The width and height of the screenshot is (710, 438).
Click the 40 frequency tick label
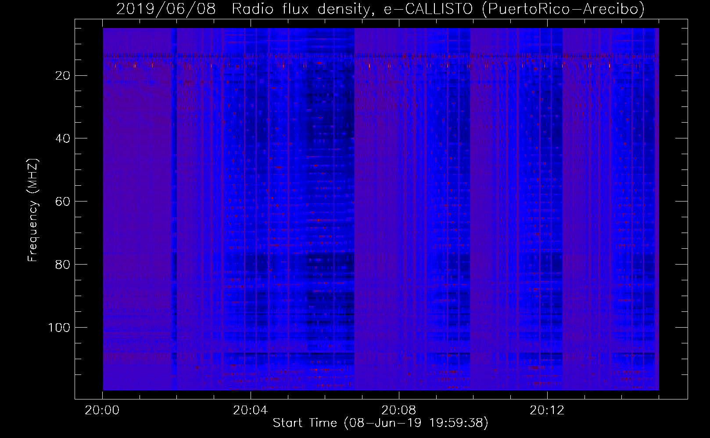[63, 138]
